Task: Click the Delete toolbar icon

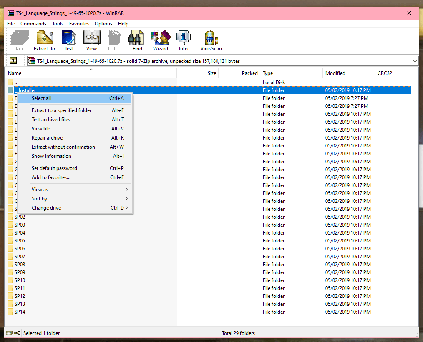Action: 115,41
